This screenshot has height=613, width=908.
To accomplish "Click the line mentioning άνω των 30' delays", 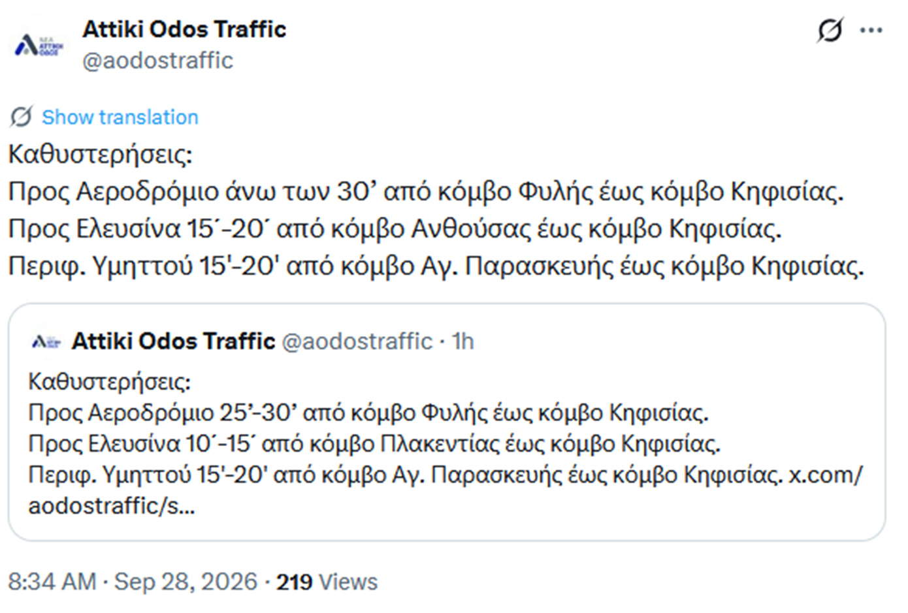I will tap(426, 192).
